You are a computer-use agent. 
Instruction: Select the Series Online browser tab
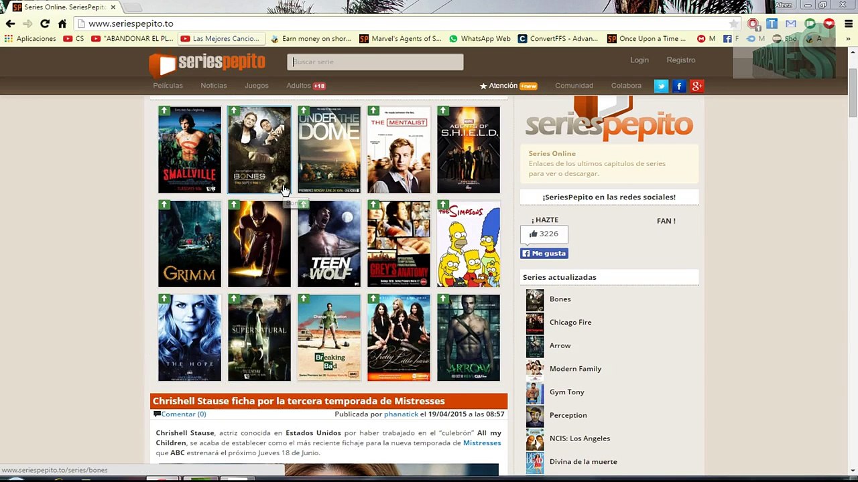click(64, 7)
